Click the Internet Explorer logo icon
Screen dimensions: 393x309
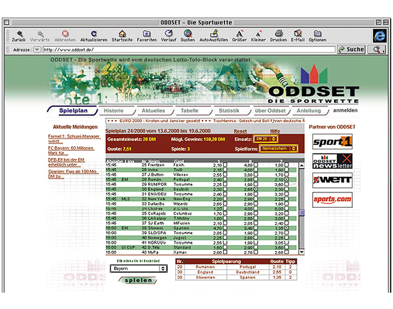point(380,35)
